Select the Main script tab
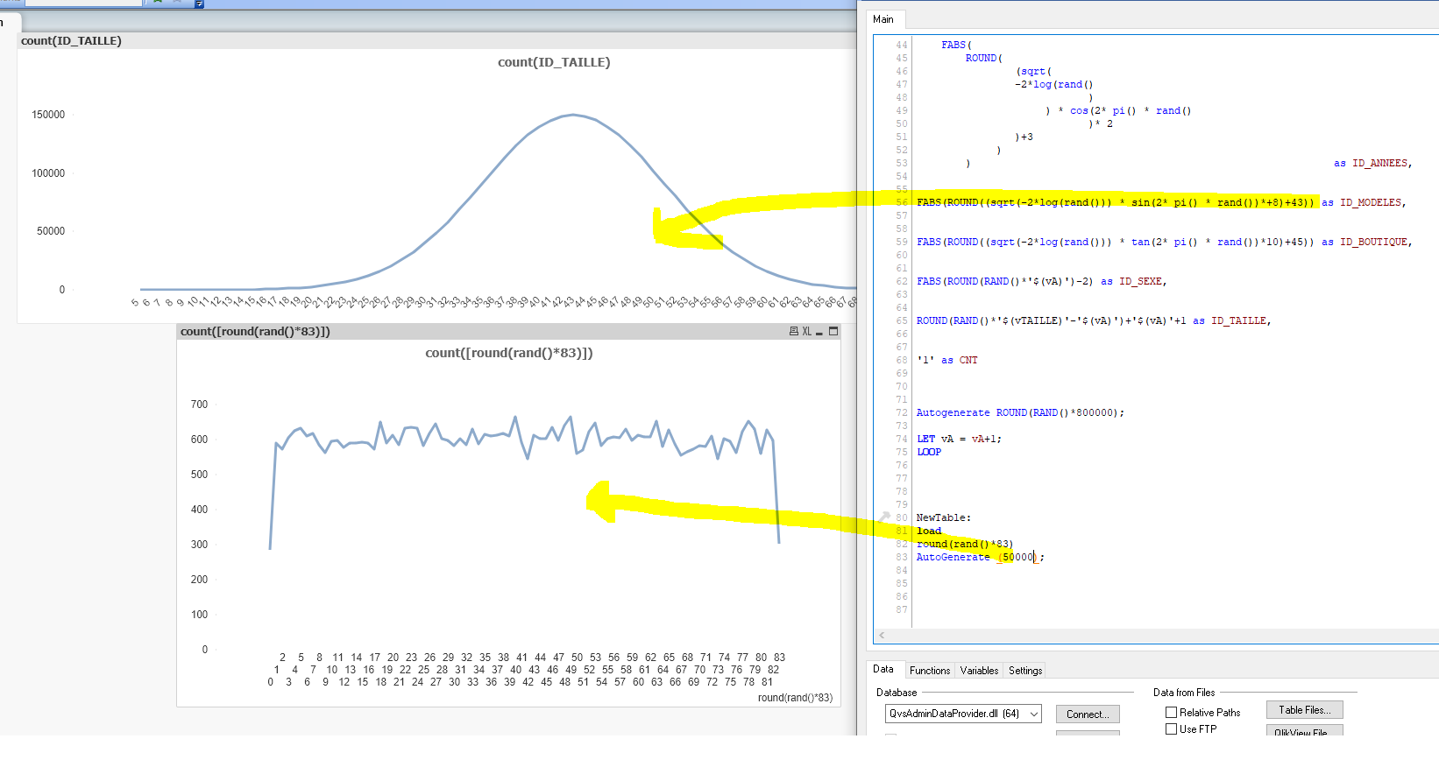The image size is (1439, 760). [883, 19]
